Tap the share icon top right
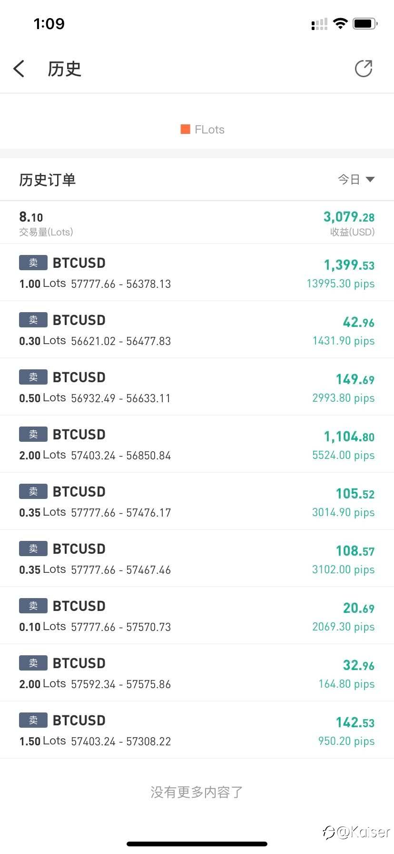The image size is (394, 854). [x=364, y=69]
